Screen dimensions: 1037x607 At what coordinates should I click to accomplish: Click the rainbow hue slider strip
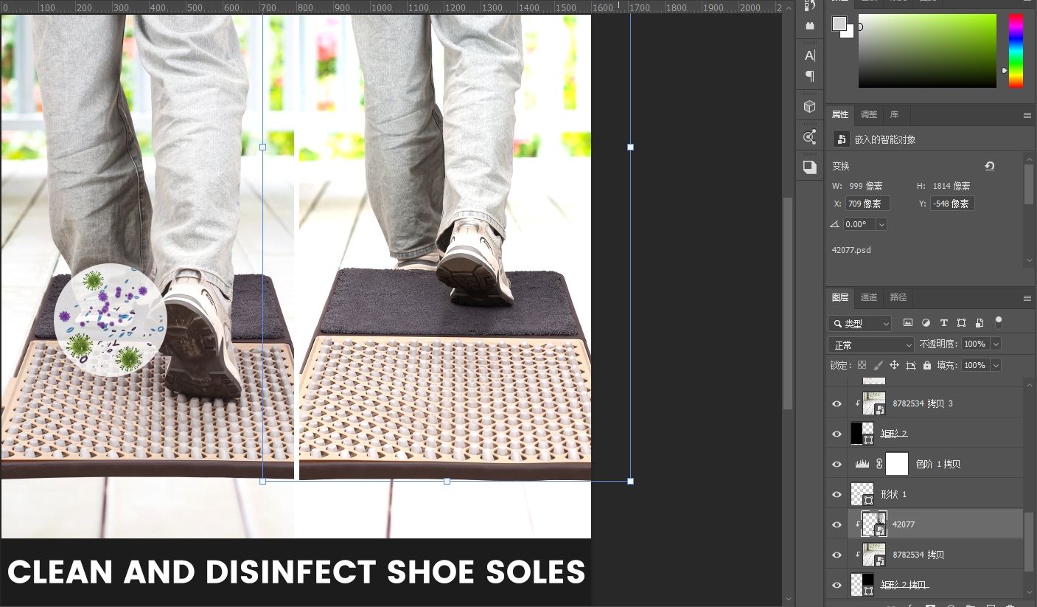[1016, 50]
